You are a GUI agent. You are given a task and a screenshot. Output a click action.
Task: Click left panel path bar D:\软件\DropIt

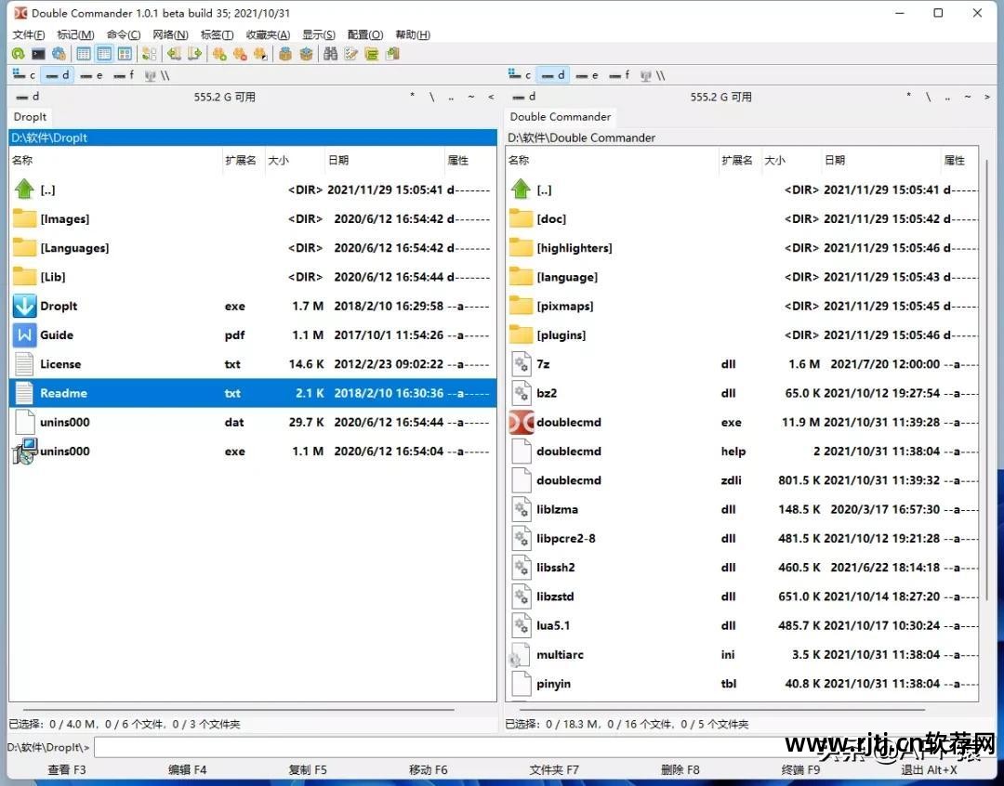pos(253,138)
